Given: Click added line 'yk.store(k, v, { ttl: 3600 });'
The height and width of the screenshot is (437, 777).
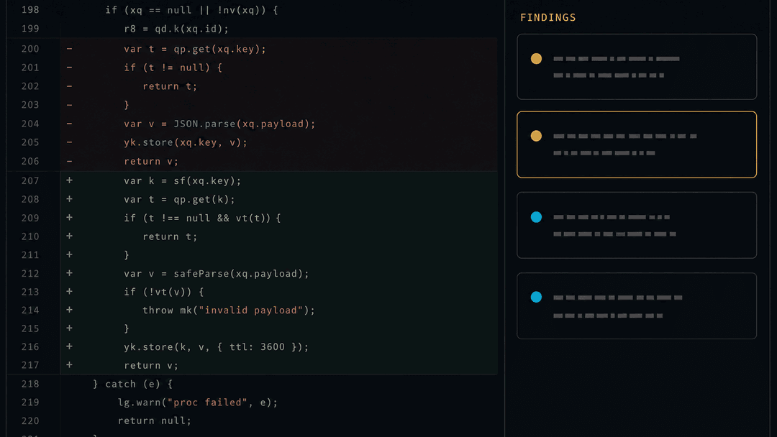Looking at the screenshot, I should [217, 347].
